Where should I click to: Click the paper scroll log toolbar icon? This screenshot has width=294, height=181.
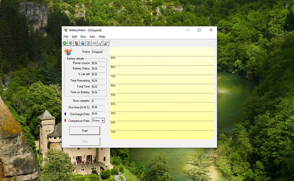(100, 43)
